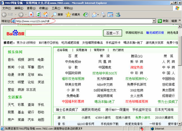
Task: Click the Edit page toolbar icon
Action: pos(110,15)
